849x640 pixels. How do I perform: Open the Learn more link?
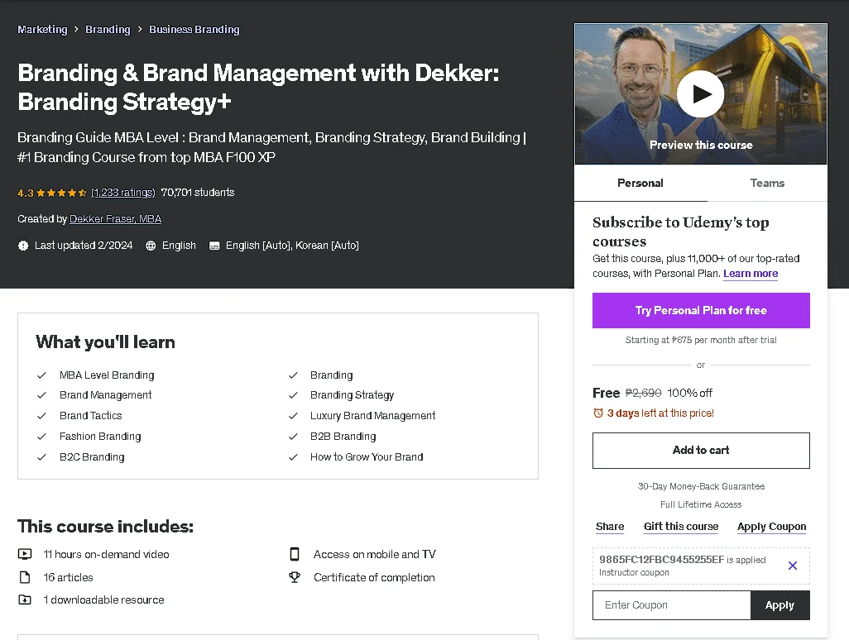[x=751, y=273]
